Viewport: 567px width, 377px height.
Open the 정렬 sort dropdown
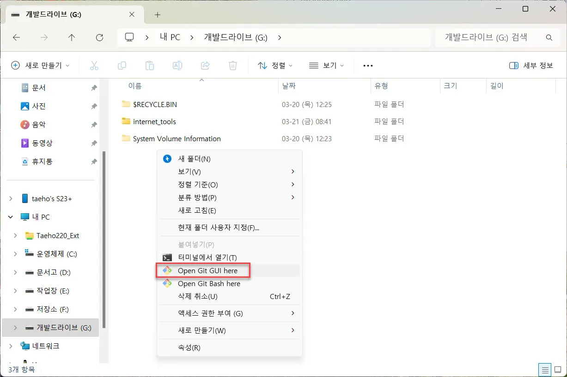(x=275, y=65)
